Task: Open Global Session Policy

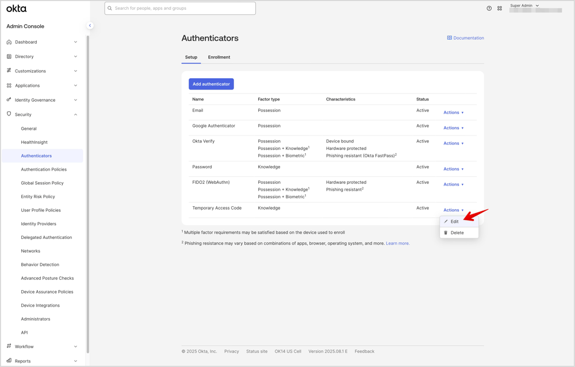Action: pyautogui.click(x=42, y=183)
